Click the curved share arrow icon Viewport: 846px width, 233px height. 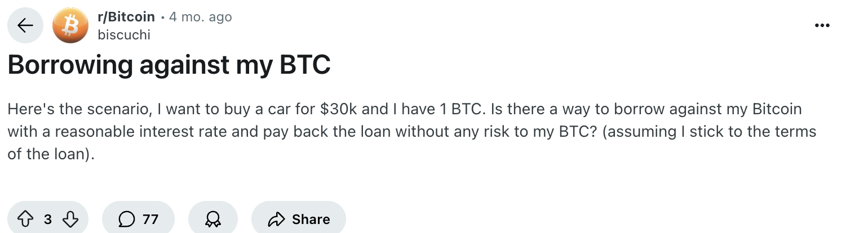277,219
